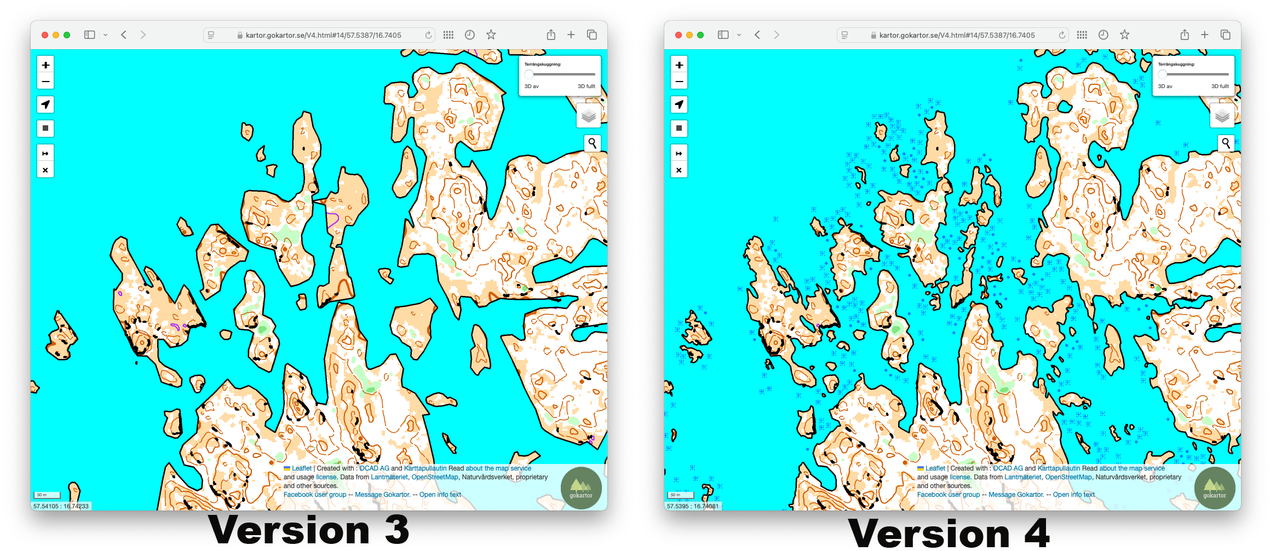Show history clock in Version 3 window
Screen dimensions: 1276x551
[x=470, y=35]
